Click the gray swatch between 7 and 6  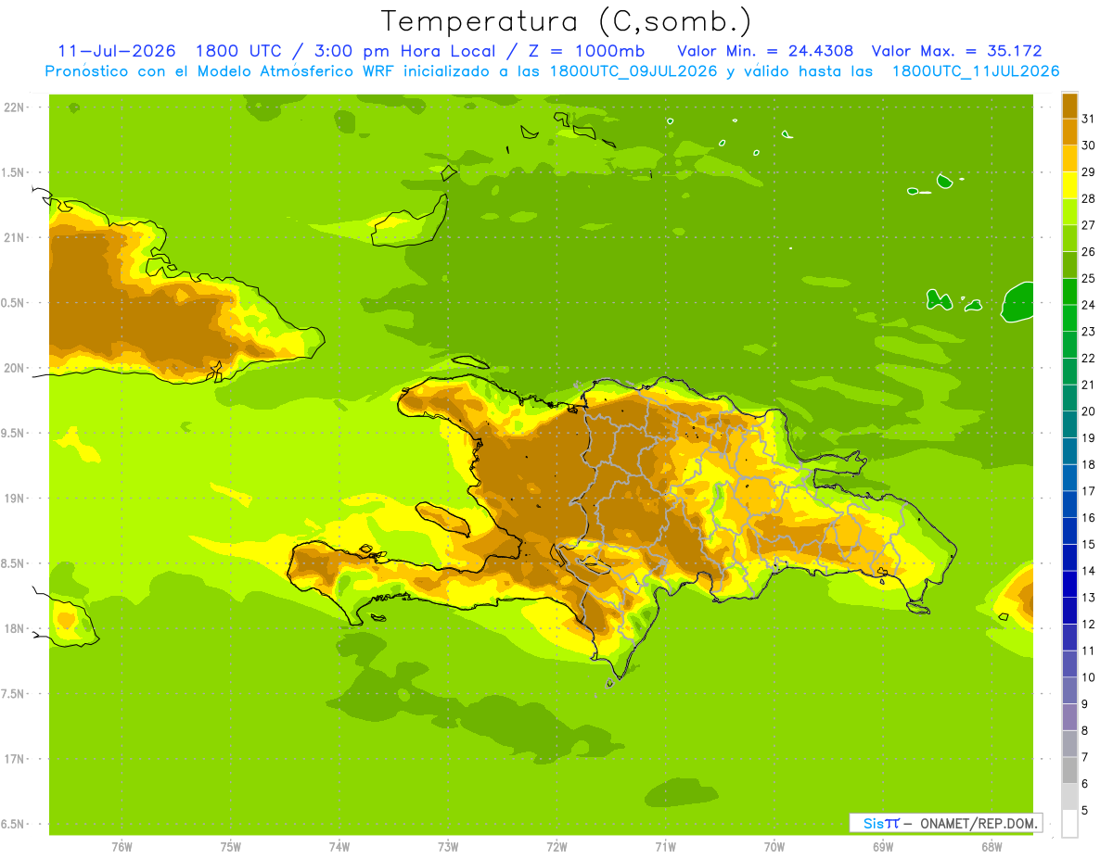1069,771
